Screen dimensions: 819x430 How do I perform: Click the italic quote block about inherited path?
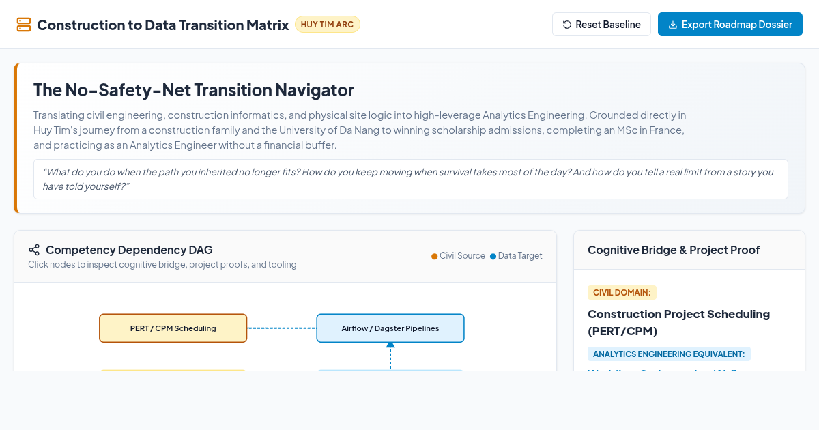tap(411, 179)
